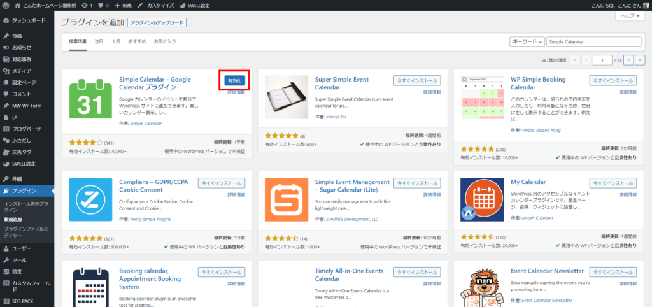Open プラグイン menu in the sidebar
Screen dimensions: 652x307
pos(27,191)
